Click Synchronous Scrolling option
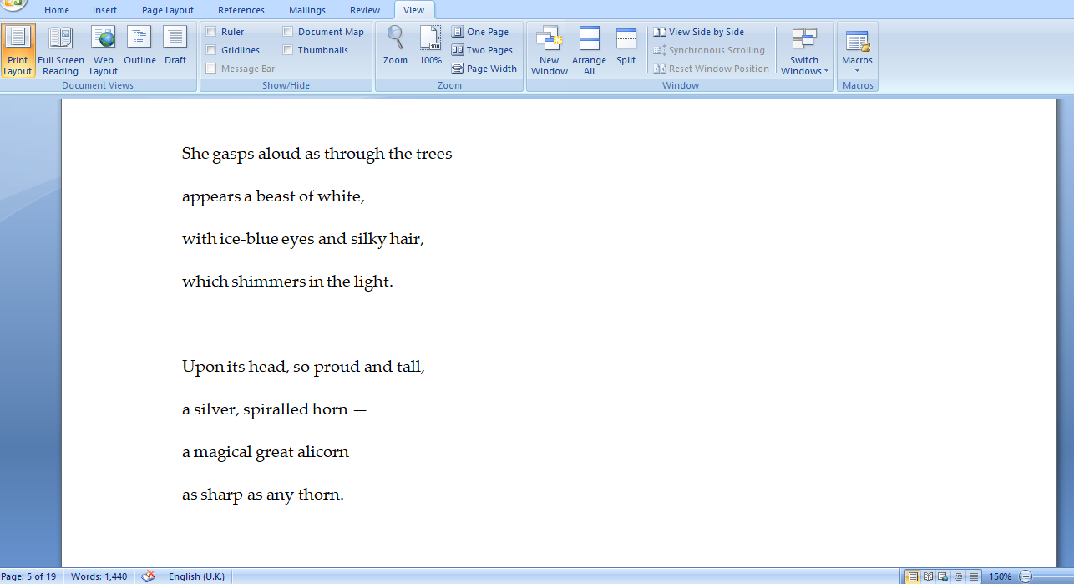This screenshot has width=1074, height=584. click(709, 50)
